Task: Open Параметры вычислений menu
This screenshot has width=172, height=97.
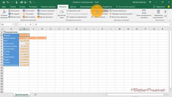Action: (158, 14)
